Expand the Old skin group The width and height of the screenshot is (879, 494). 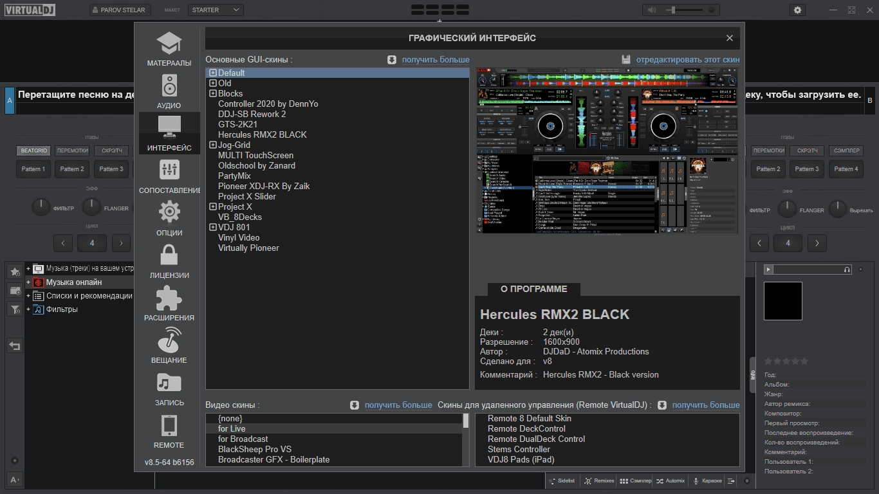click(x=213, y=84)
